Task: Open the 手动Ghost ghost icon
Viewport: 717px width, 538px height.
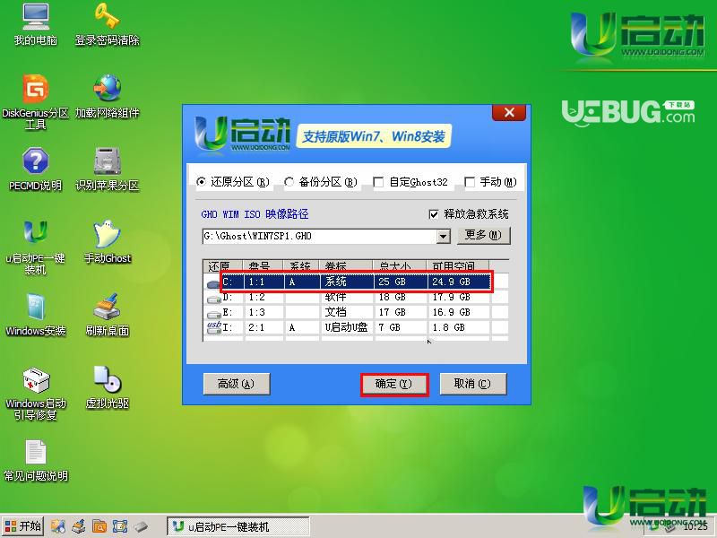Action: (108, 241)
